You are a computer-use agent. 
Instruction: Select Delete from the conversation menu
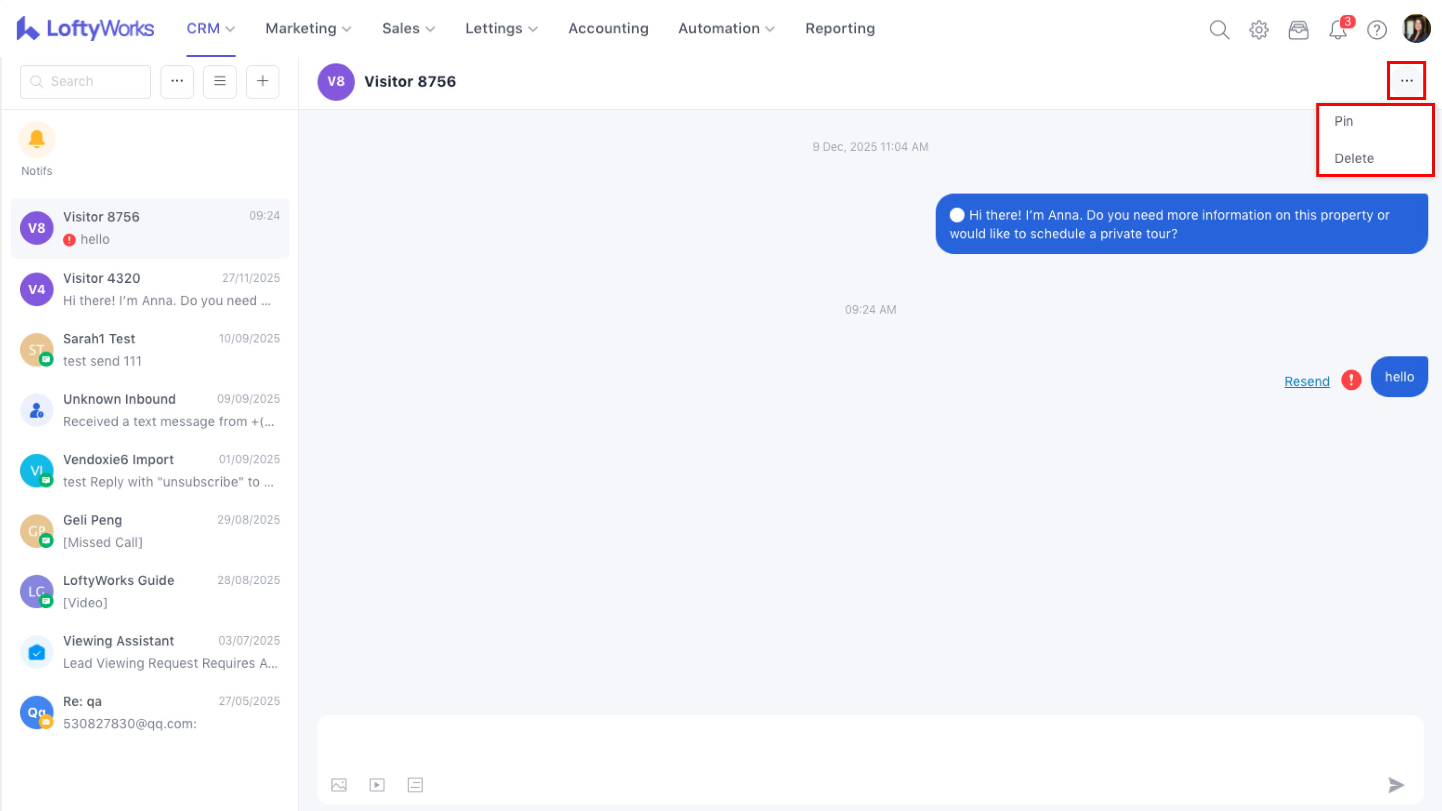coord(1354,158)
